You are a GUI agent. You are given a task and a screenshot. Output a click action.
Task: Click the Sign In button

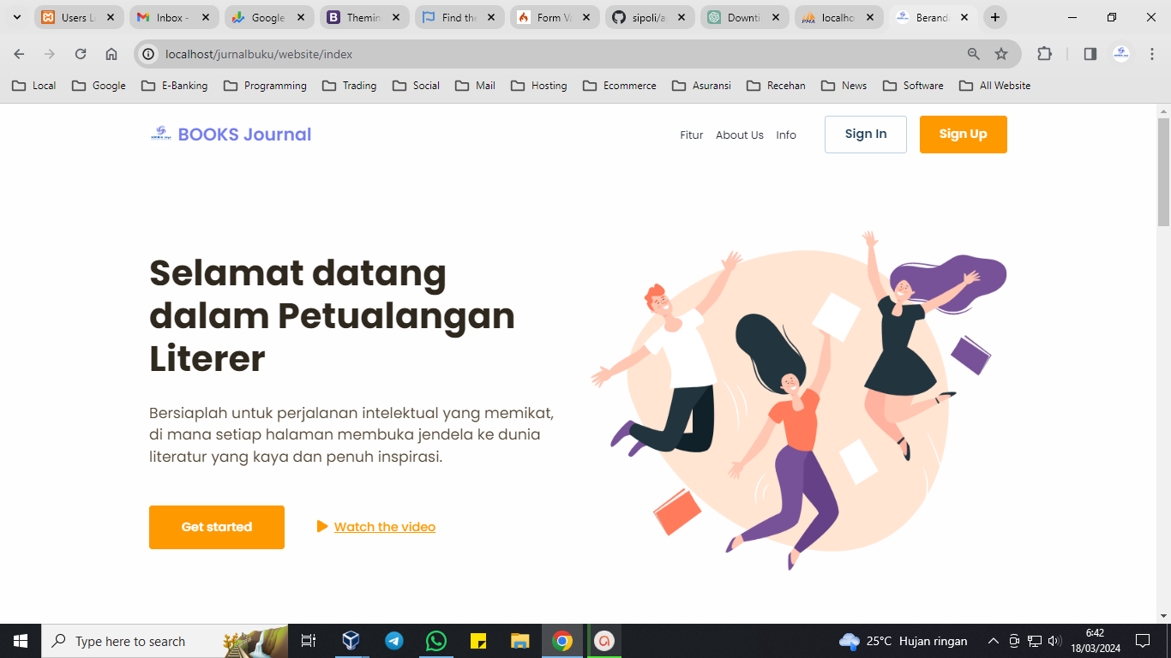[x=865, y=135]
